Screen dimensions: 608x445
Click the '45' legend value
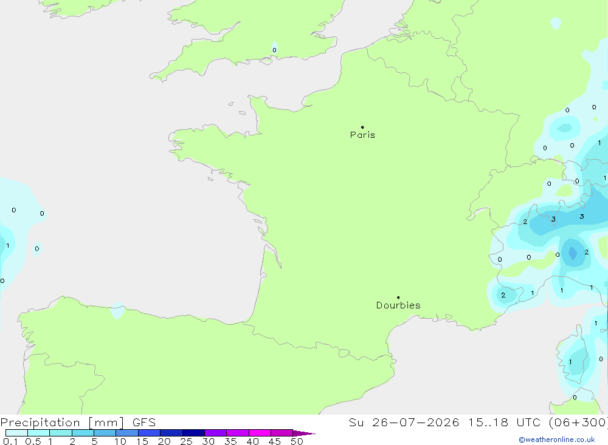click(275, 441)
